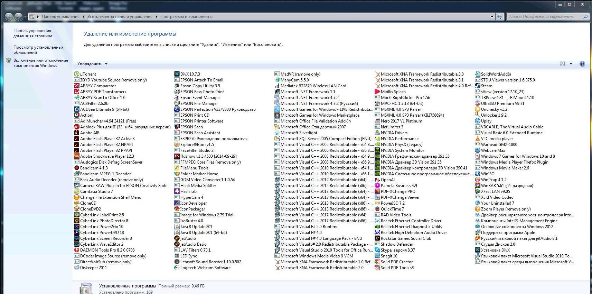Go to Панель управления breadcrumb

click(x=60, y=17)
